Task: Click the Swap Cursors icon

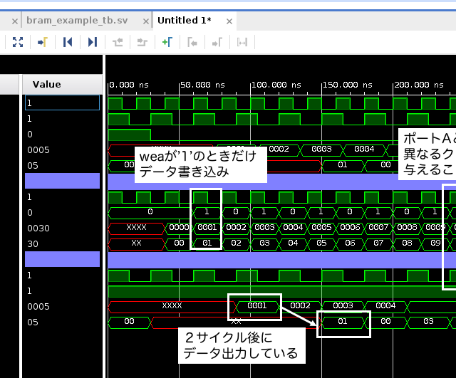Action: (242, 43)
